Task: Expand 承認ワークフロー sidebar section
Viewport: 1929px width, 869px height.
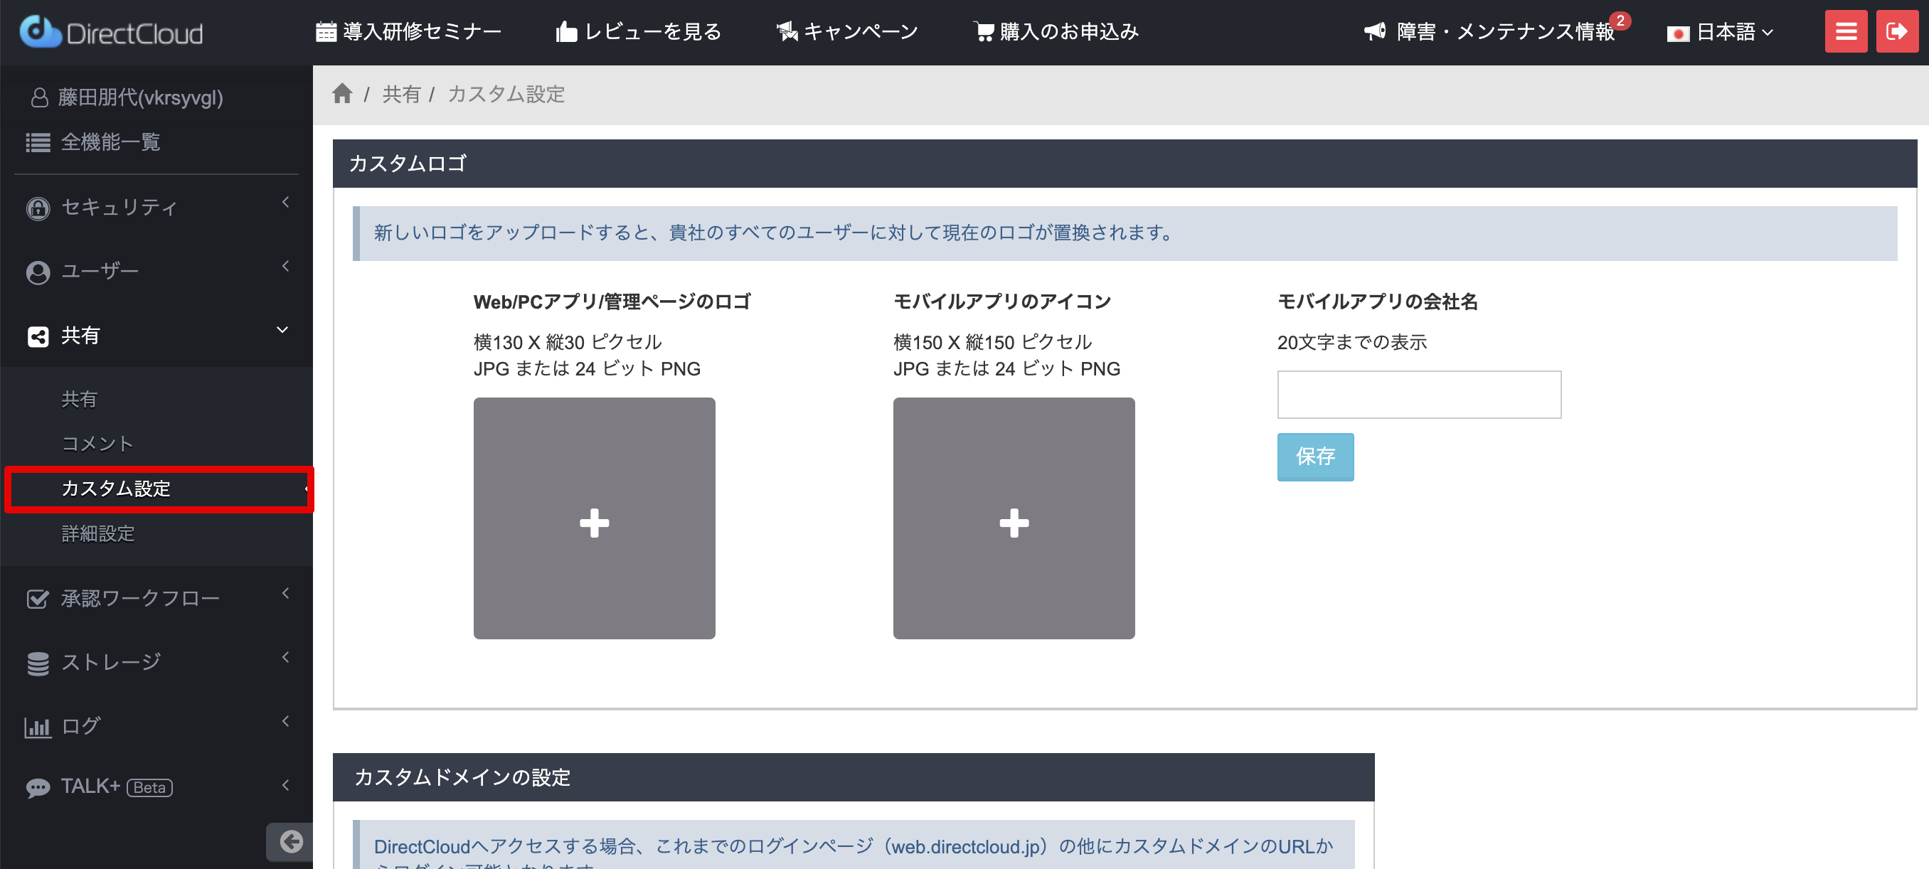Action: pyautogui.click(x=156, y=598)
